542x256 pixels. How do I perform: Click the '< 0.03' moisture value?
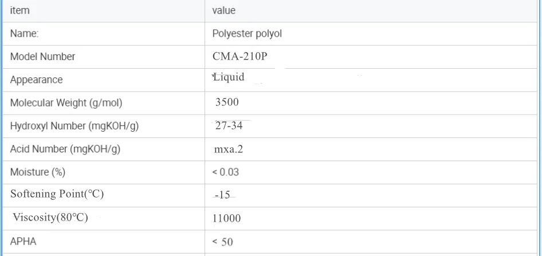pos(226,172)
